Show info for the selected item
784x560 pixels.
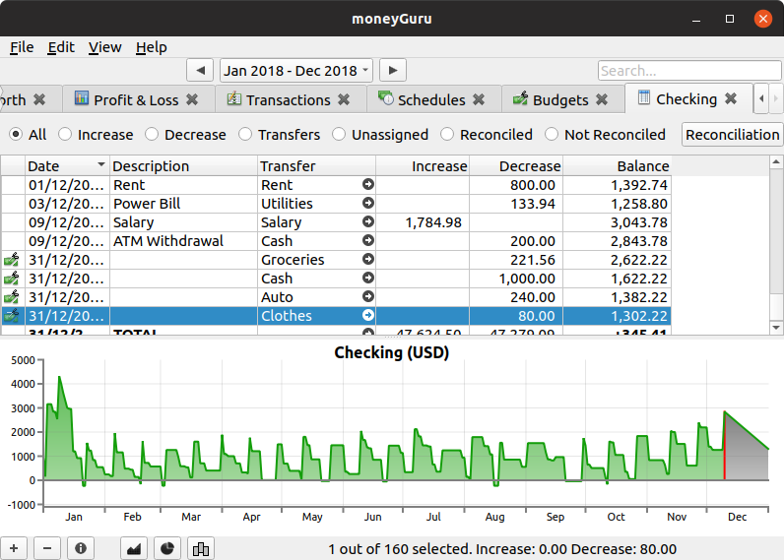(81, 548)
